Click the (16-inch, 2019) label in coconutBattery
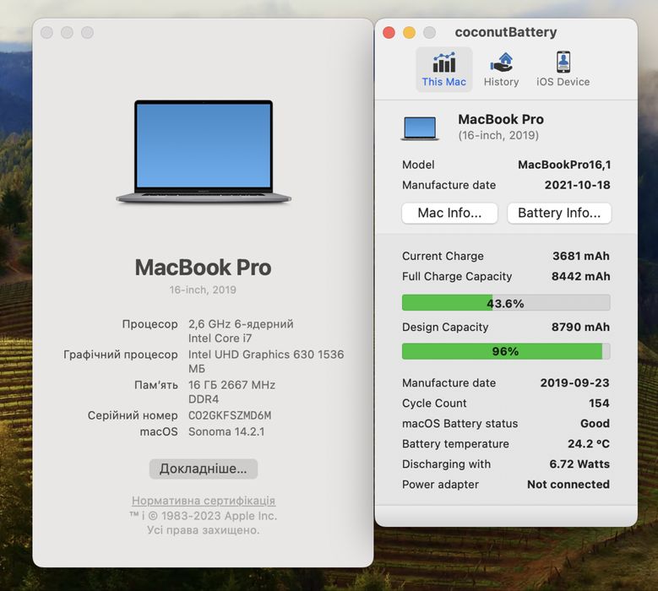Viewport: 658px width, 591px height. tap(498, 135)
